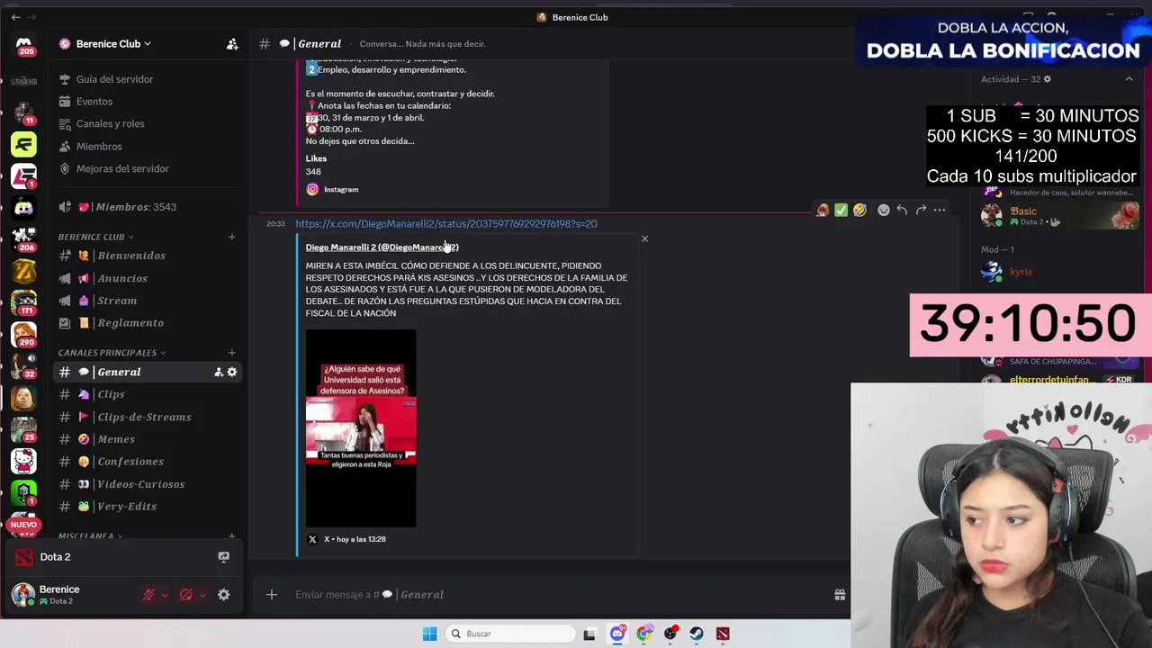Open the microphone input options arrow
This screenshot has height=648, width=1152.
[x=165, y=595]
